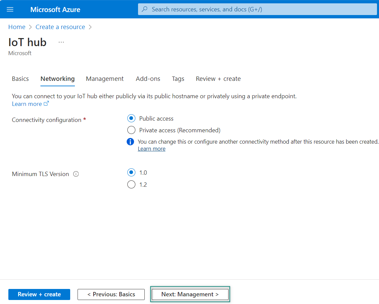Open the IoT hub ellipsis menu
The height and width of the screenshot is (304, 379).
point(61,42)
